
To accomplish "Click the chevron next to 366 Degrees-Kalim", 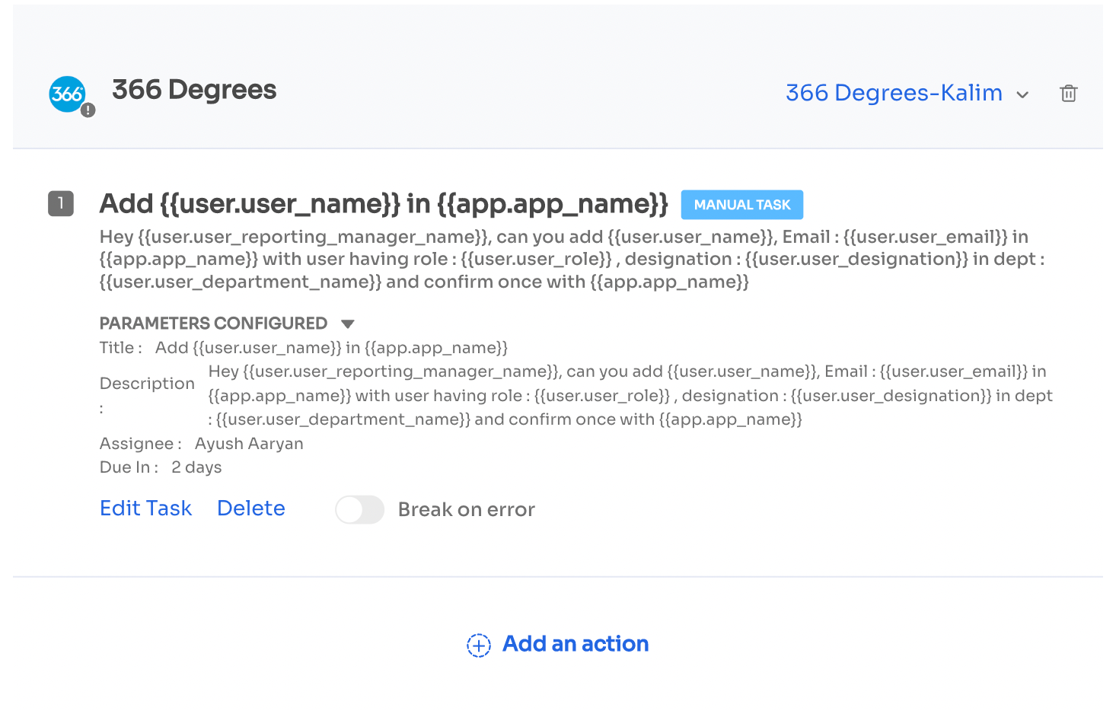I will pos(1023,94).
